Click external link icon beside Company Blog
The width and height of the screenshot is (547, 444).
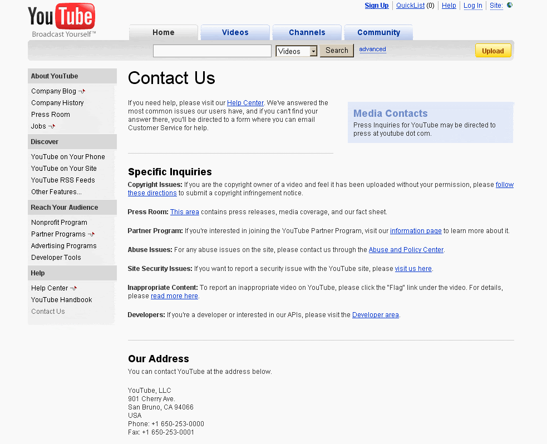(x=82, y=91)
